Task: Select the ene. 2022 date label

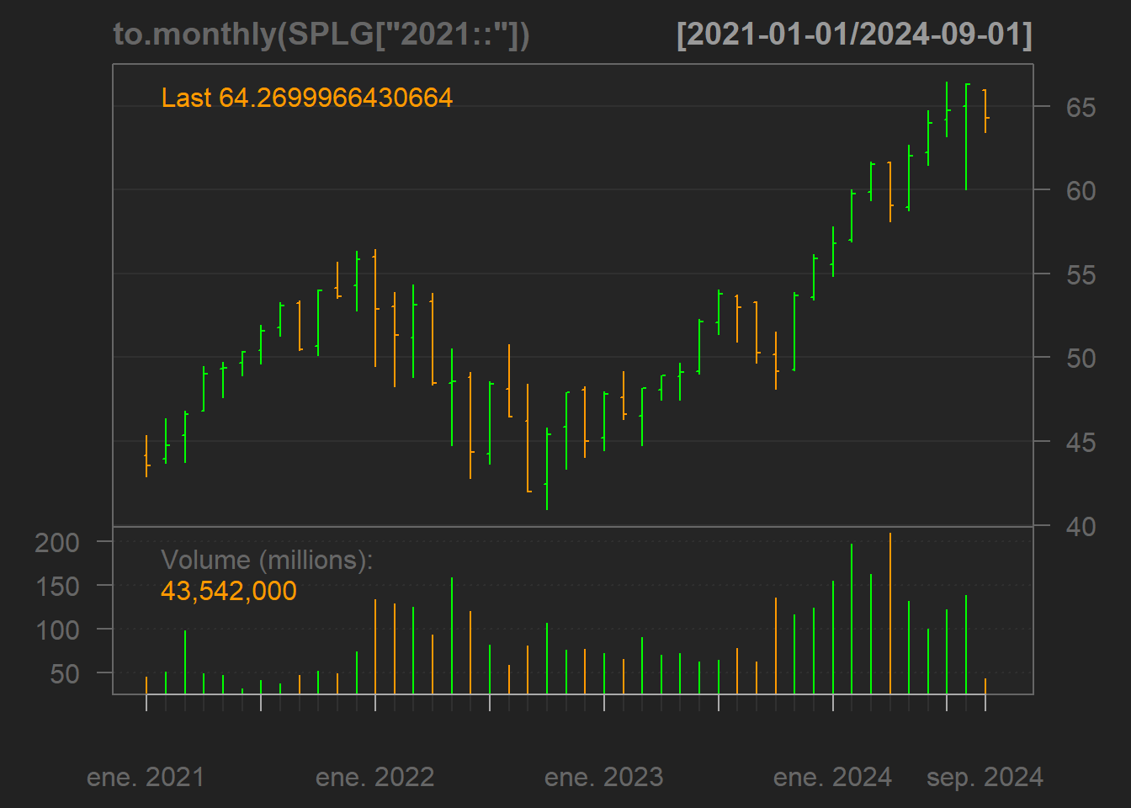Action: tap(374, 777)
